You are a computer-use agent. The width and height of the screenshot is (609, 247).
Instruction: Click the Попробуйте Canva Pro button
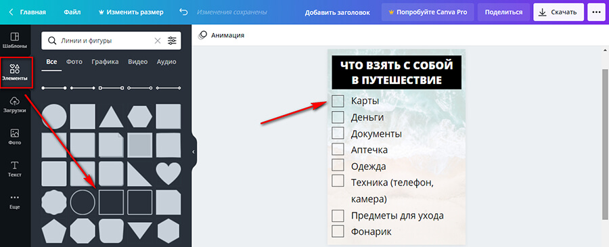click(x=428, y=12)
